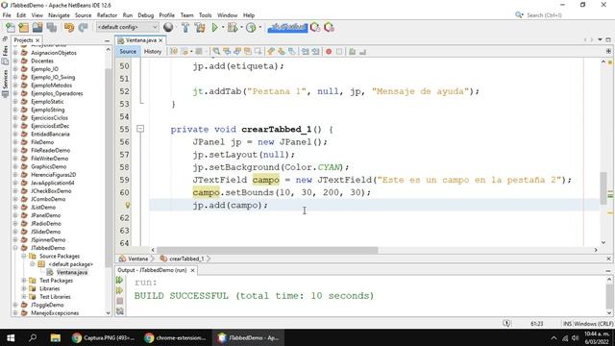The width and height of the screenshot is (615, 346).
Task: Open the Debug menu
Action: click(145, 15)
